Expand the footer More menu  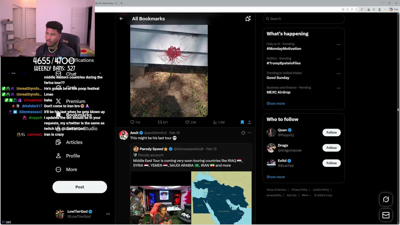pos(306,195)
